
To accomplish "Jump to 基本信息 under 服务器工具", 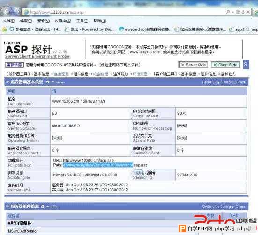I will click(42, 74).
